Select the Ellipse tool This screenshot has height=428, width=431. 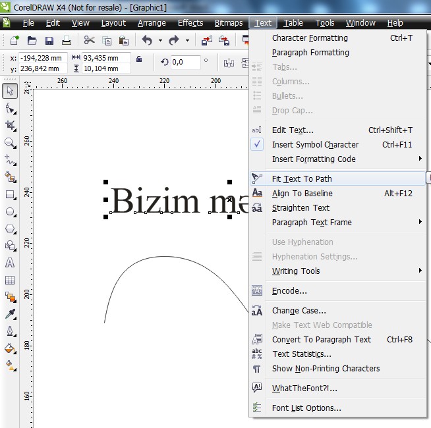pyautogui.click(x=11, y=212)
